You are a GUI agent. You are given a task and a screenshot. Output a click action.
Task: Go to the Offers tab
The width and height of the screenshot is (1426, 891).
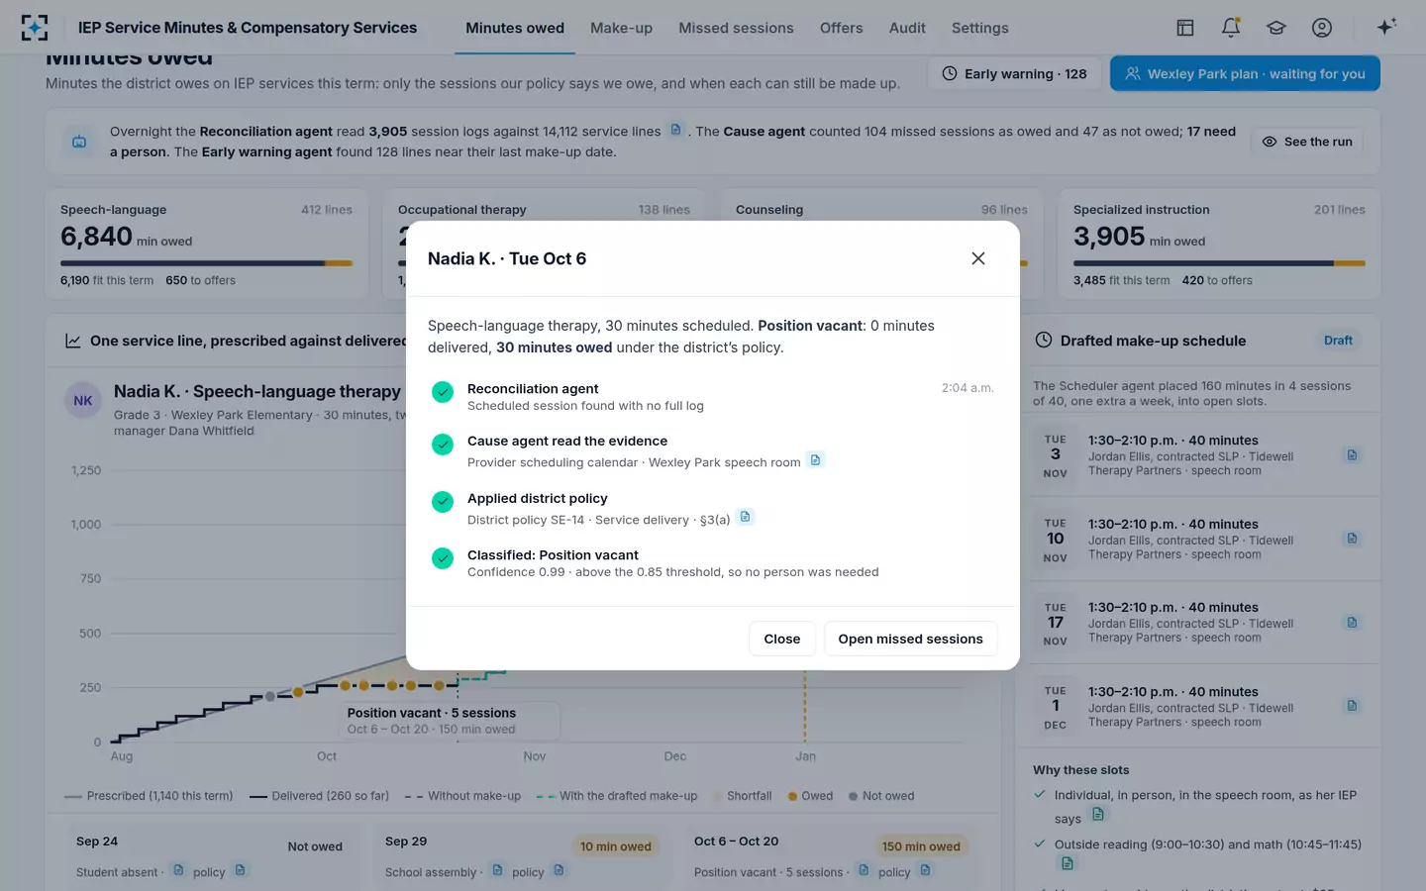point(841,28)
